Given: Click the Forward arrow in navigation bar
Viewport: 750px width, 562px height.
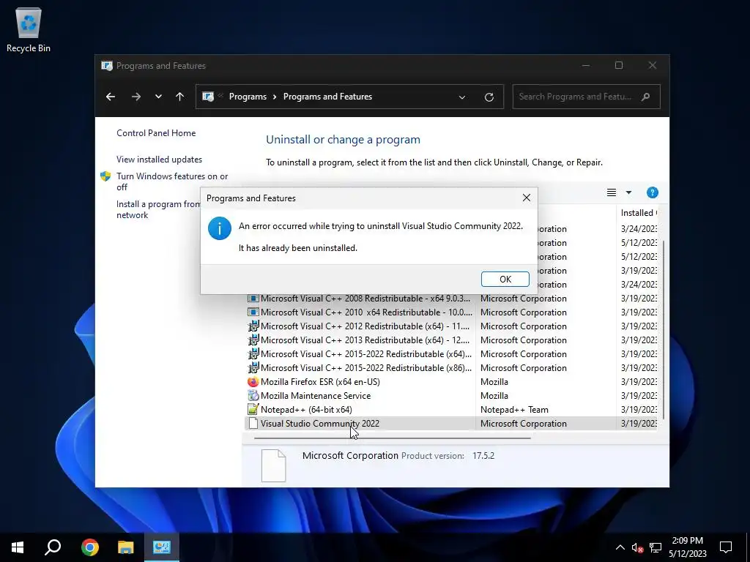Looking at the screenshot, I should click(x=136, y=97).
